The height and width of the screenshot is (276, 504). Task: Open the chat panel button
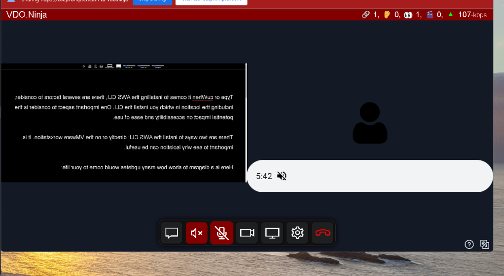pyautogui.click(x=172, y=233)
